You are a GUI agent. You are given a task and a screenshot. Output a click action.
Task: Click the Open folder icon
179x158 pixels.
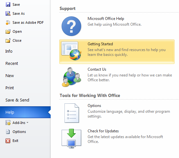[x=8, y=31]
